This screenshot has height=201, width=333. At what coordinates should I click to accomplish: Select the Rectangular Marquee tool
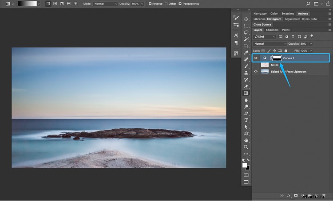pos(246,26)
